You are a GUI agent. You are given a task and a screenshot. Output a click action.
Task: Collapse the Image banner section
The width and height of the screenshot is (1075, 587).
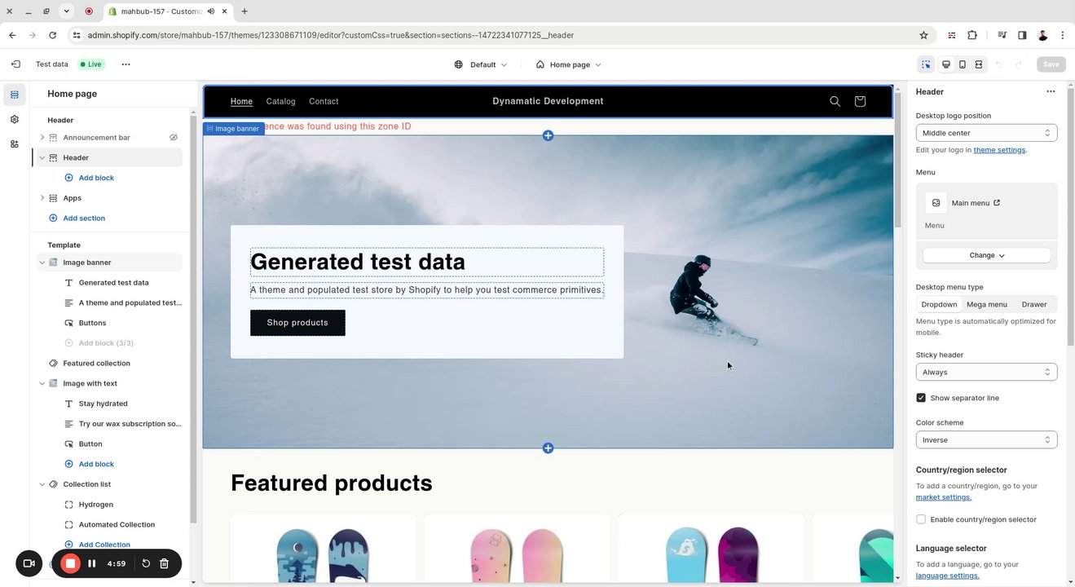[42, 263]
